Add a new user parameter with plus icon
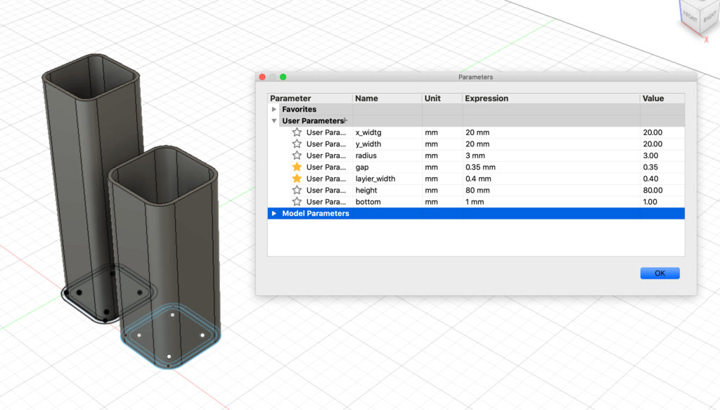 tap(345, 120)
